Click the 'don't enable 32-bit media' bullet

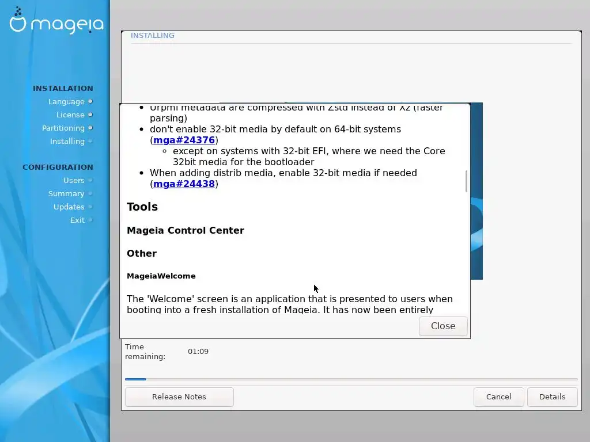(x=275, y=135)
